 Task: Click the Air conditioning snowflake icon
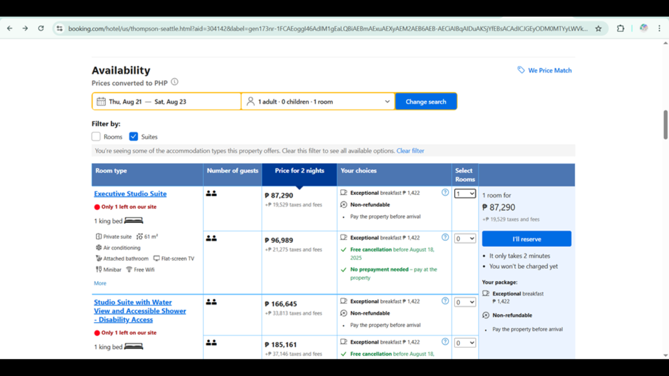pos(99,248)
